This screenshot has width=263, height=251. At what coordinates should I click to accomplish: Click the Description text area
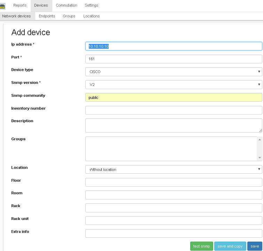(x=173, y=125)
